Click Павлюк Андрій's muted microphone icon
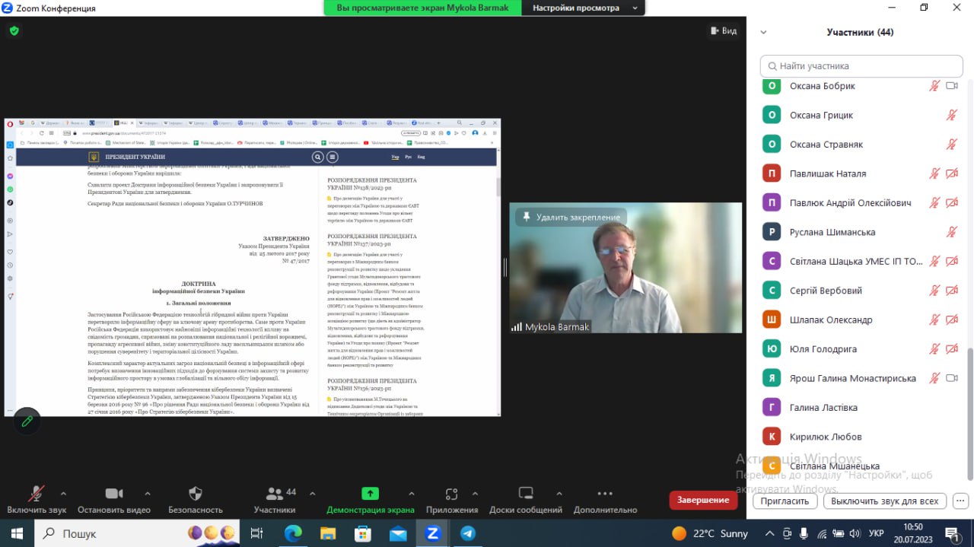 click(934, 202)
